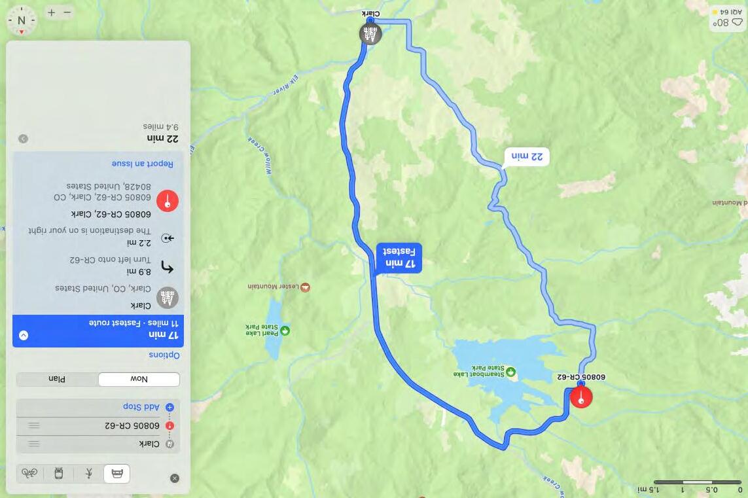This screenshot has height=498, width=748.
Task: Click Add Stop
Action: [141, 406]
